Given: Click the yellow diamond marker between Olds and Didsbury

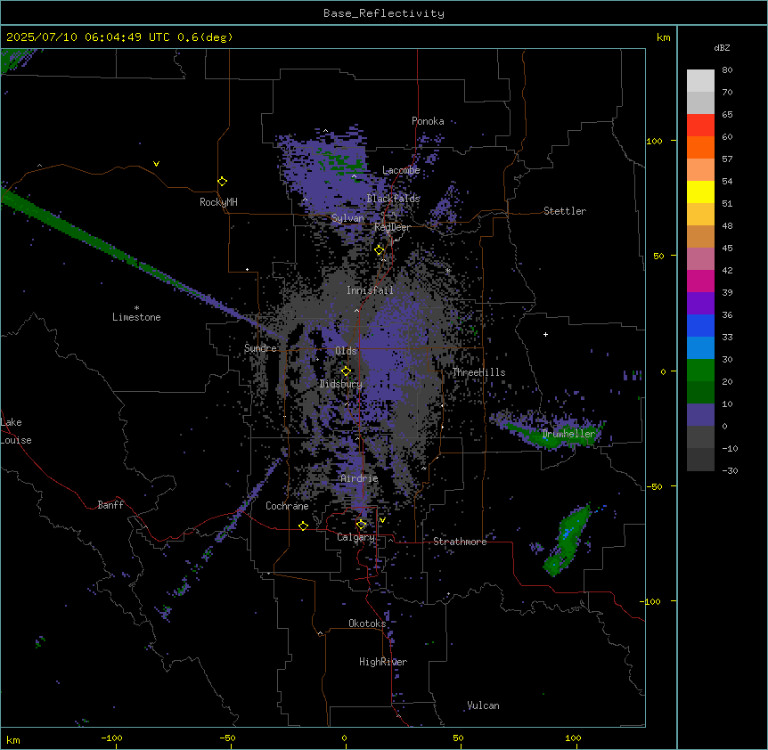Looking at the screenshot, I should [x=346, y=371].
